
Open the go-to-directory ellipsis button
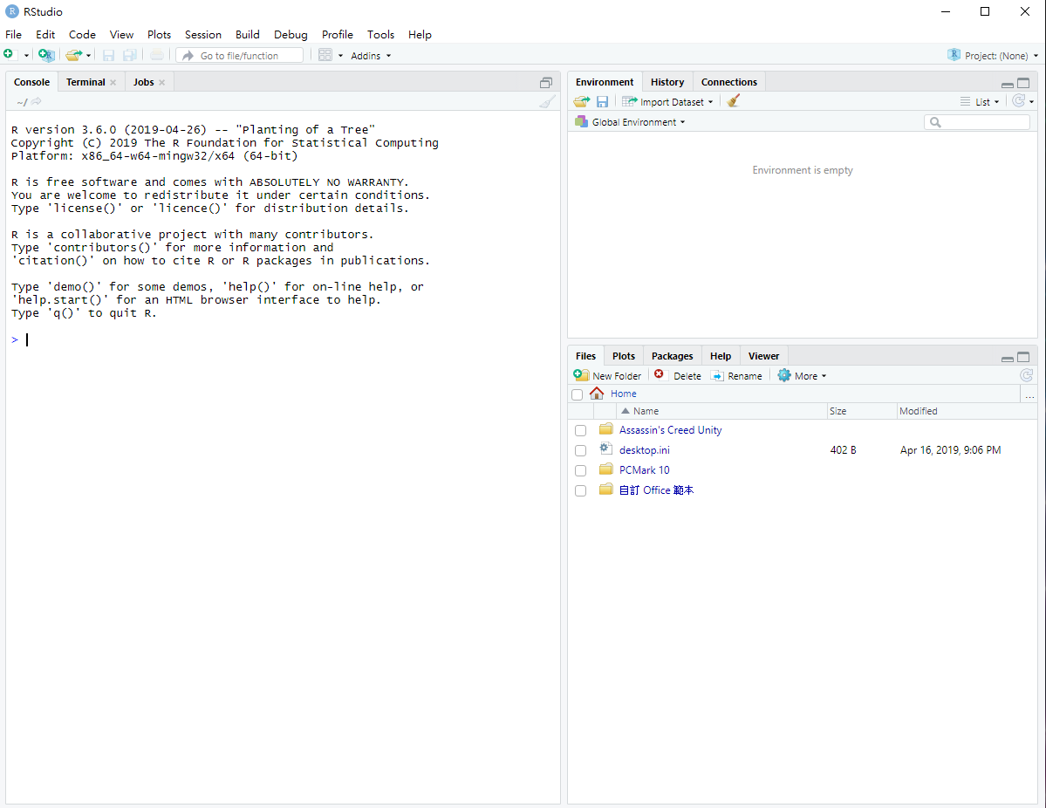click(x=1030, y=395)
